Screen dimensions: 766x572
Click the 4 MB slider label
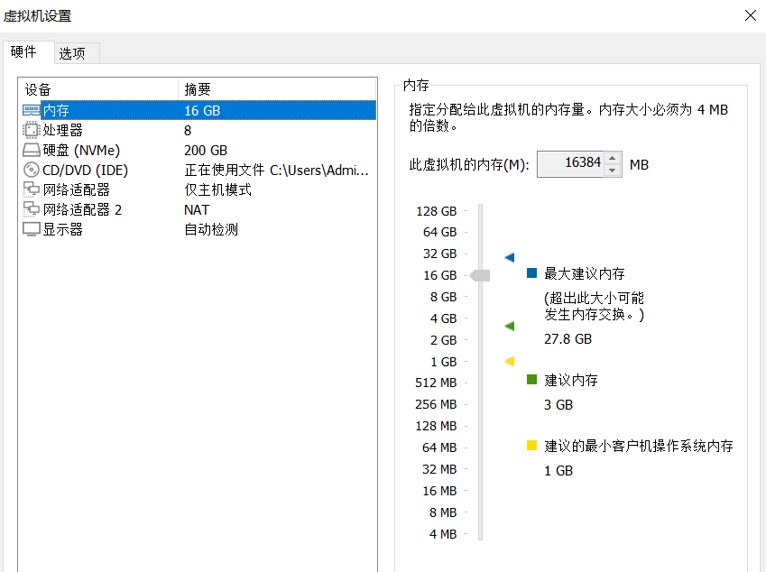443,534
